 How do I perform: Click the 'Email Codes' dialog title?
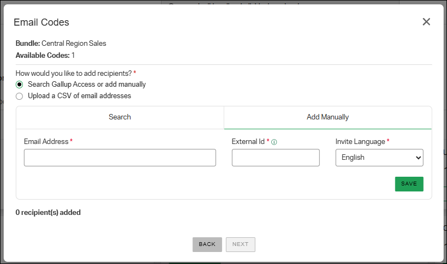pos(41,22)
